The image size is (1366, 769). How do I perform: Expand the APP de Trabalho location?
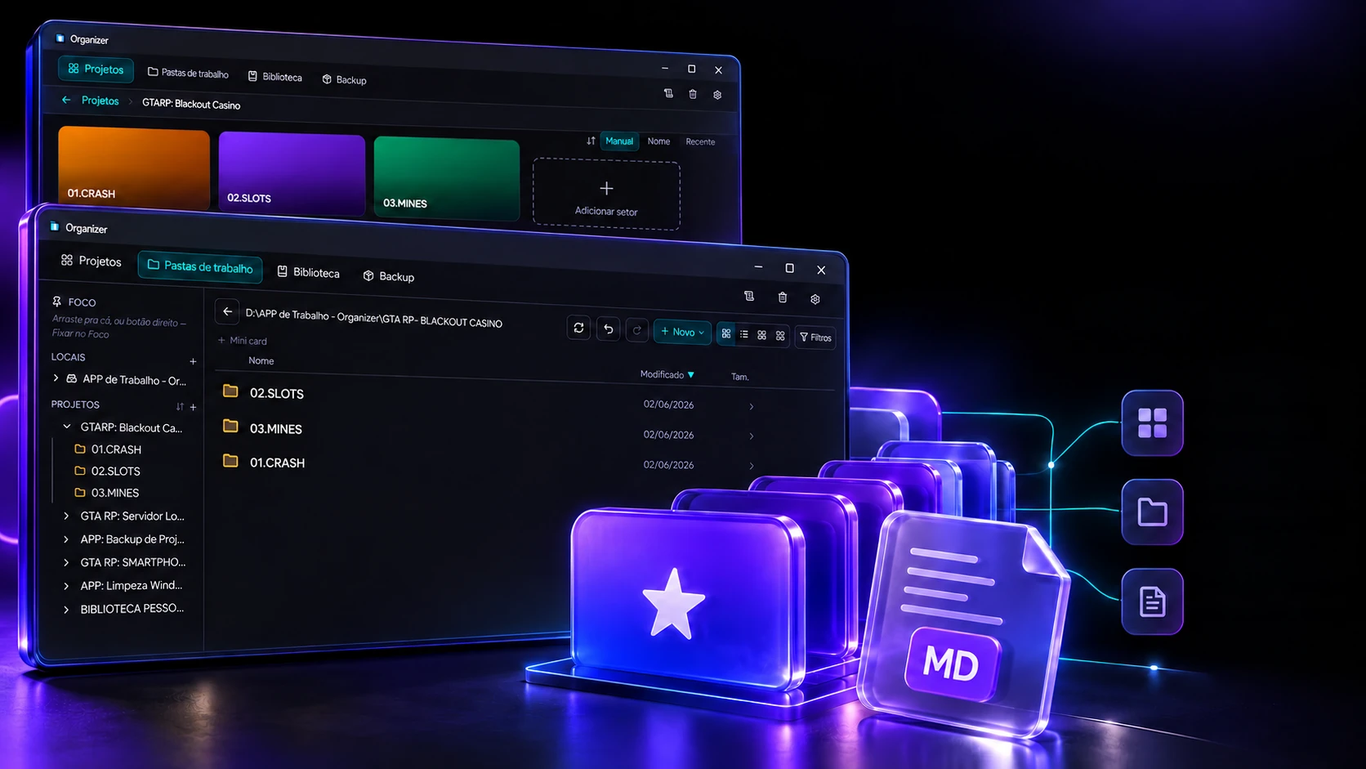click(x=56, y=378)
